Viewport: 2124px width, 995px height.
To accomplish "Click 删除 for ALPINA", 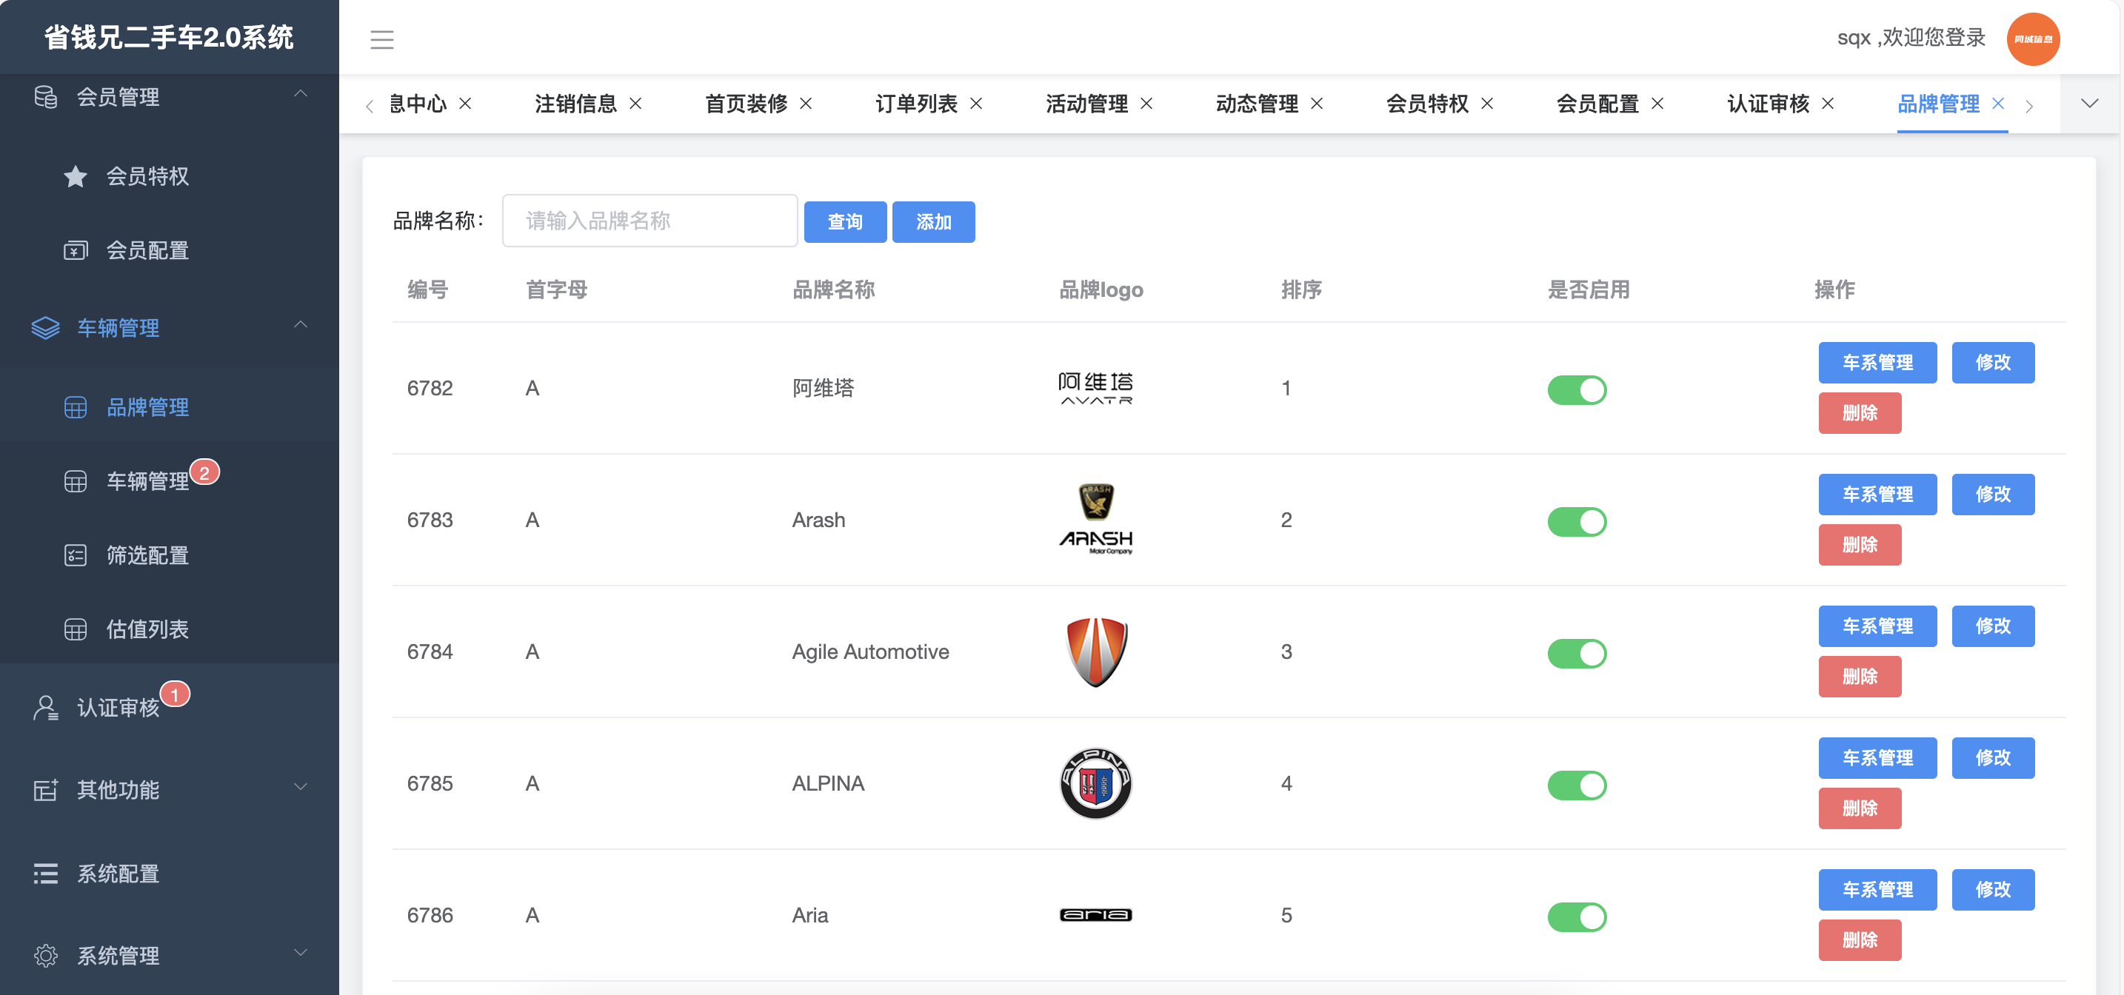I will click(1860, 808).
